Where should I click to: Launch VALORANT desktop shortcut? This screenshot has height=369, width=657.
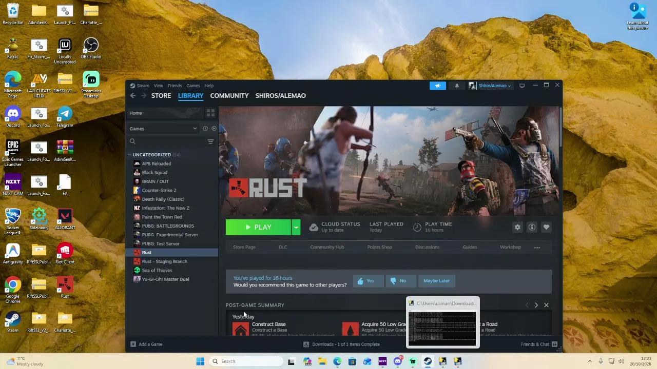coord(65,219)
